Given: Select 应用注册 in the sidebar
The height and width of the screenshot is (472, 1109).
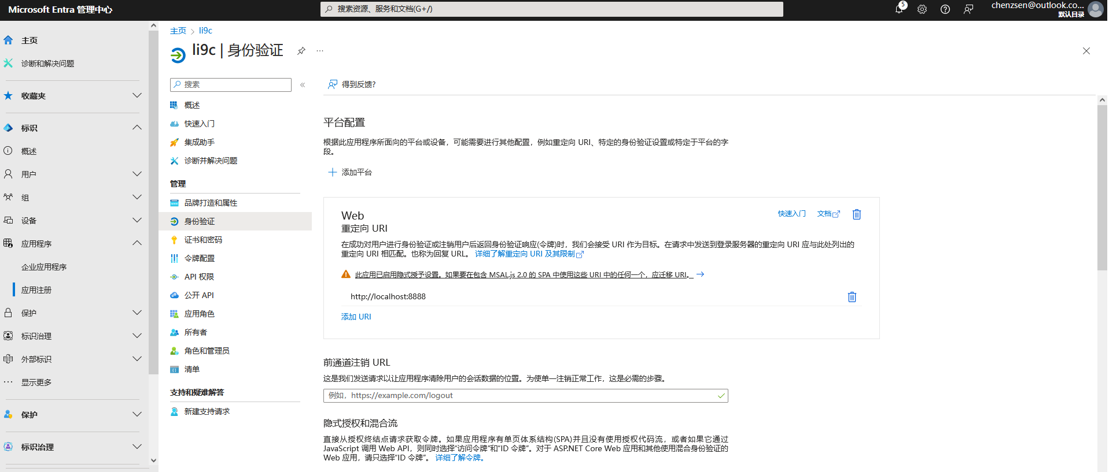Looking at the screenshot, I should pos(36,290).
